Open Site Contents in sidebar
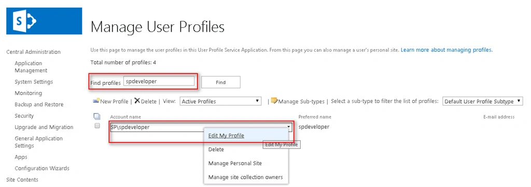The width and height of the screenshot is (531, 187). point(22,180)
